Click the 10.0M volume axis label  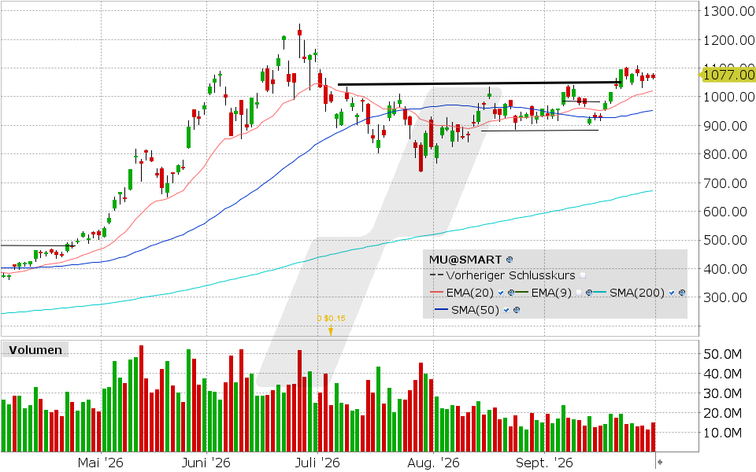tap(722, 433)
